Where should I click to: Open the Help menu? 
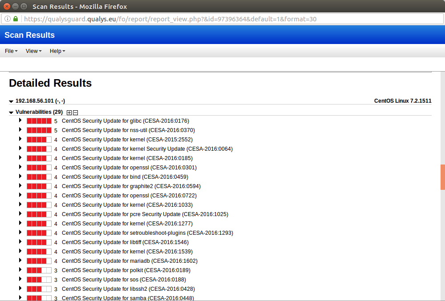pos(57,51)
